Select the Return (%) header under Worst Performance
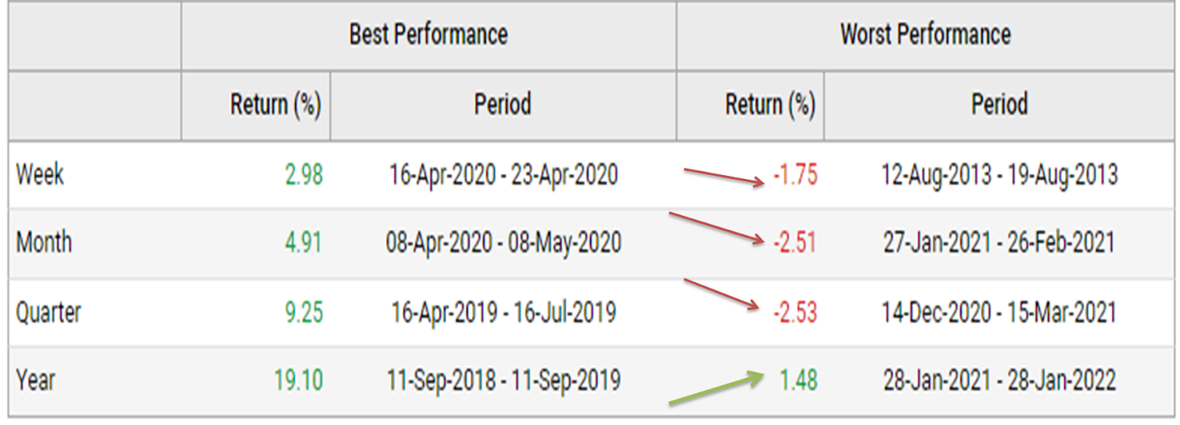This screenshot has width=1180, height=425. point(771,105)
